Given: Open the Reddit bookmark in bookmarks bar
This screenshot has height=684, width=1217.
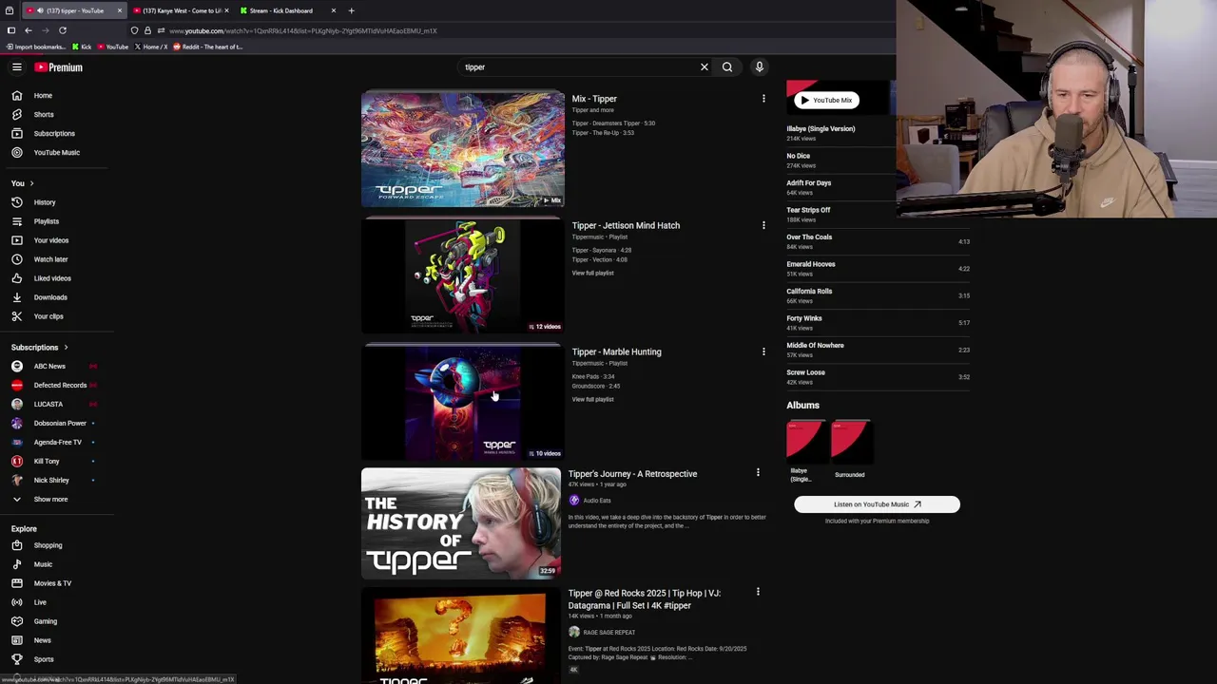Looking at the screenshot, I should [207, 47].
